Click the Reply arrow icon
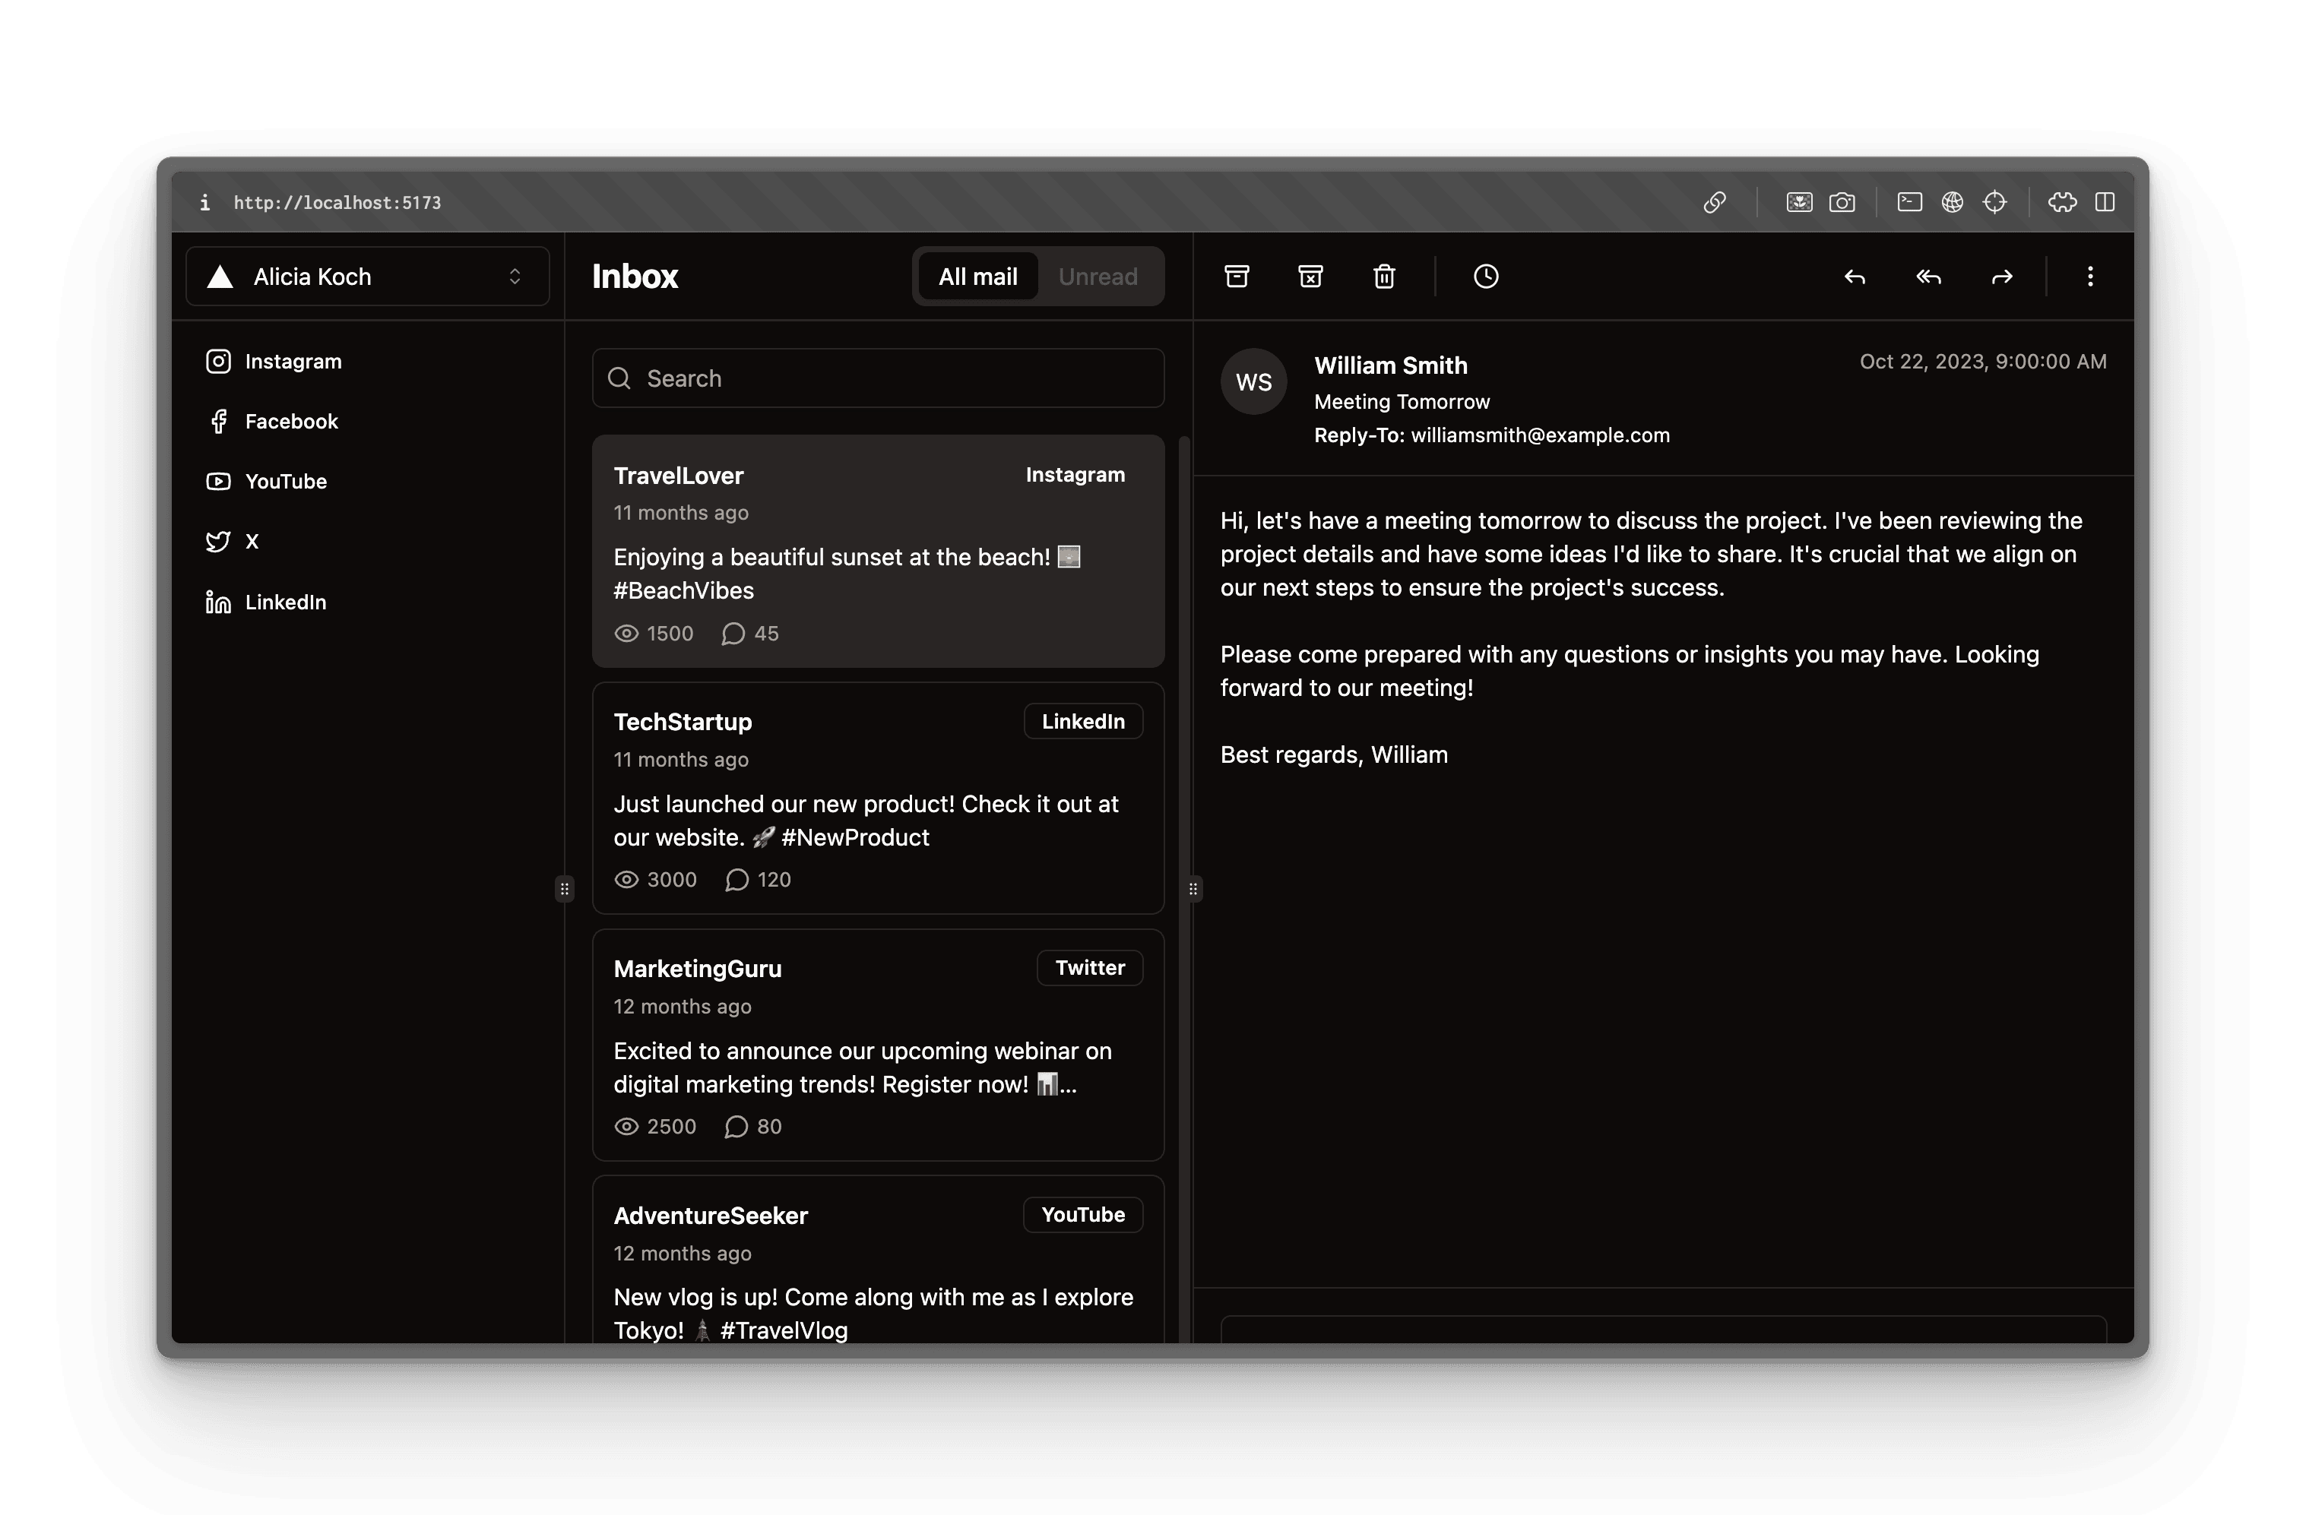The height and width of the screenshot is (1515, 2306). click(x=1855, y=277)
